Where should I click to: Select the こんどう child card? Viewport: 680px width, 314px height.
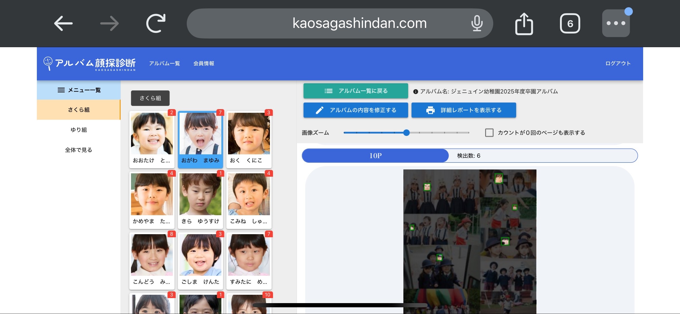tap(152, 261)
